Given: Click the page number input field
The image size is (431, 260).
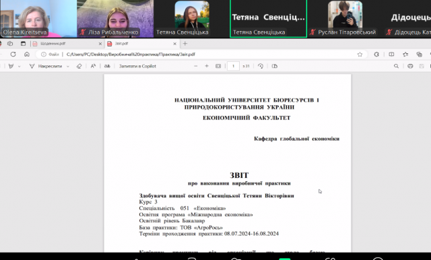Looking at the screenshot, I should click(233, 66).
